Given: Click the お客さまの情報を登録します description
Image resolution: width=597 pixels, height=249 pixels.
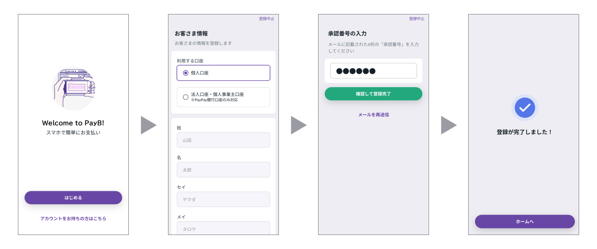Looking at the screenshot, I should tap(203, 43).
